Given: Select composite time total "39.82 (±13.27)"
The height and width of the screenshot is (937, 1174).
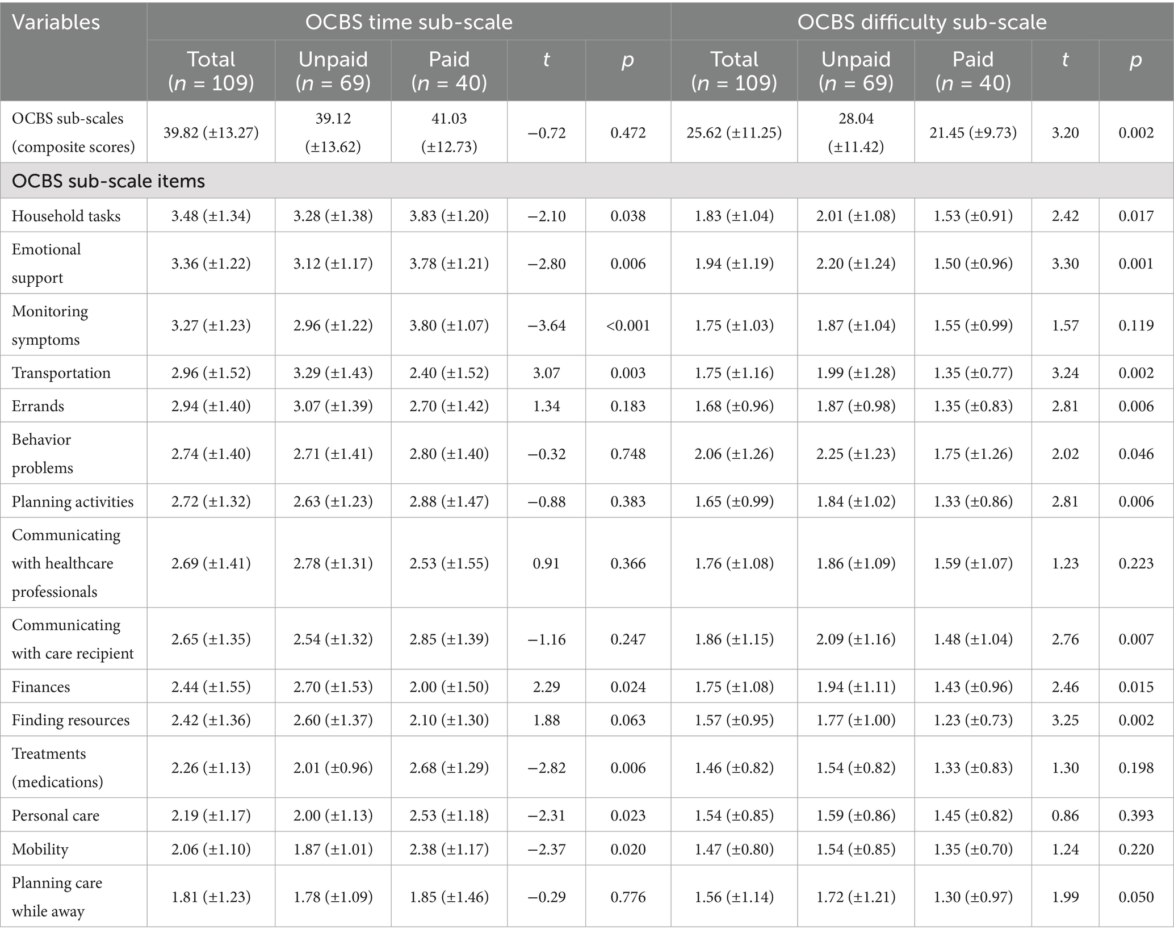Looking at the screenshot, I should pyautogui.click(x=211, y=132).
